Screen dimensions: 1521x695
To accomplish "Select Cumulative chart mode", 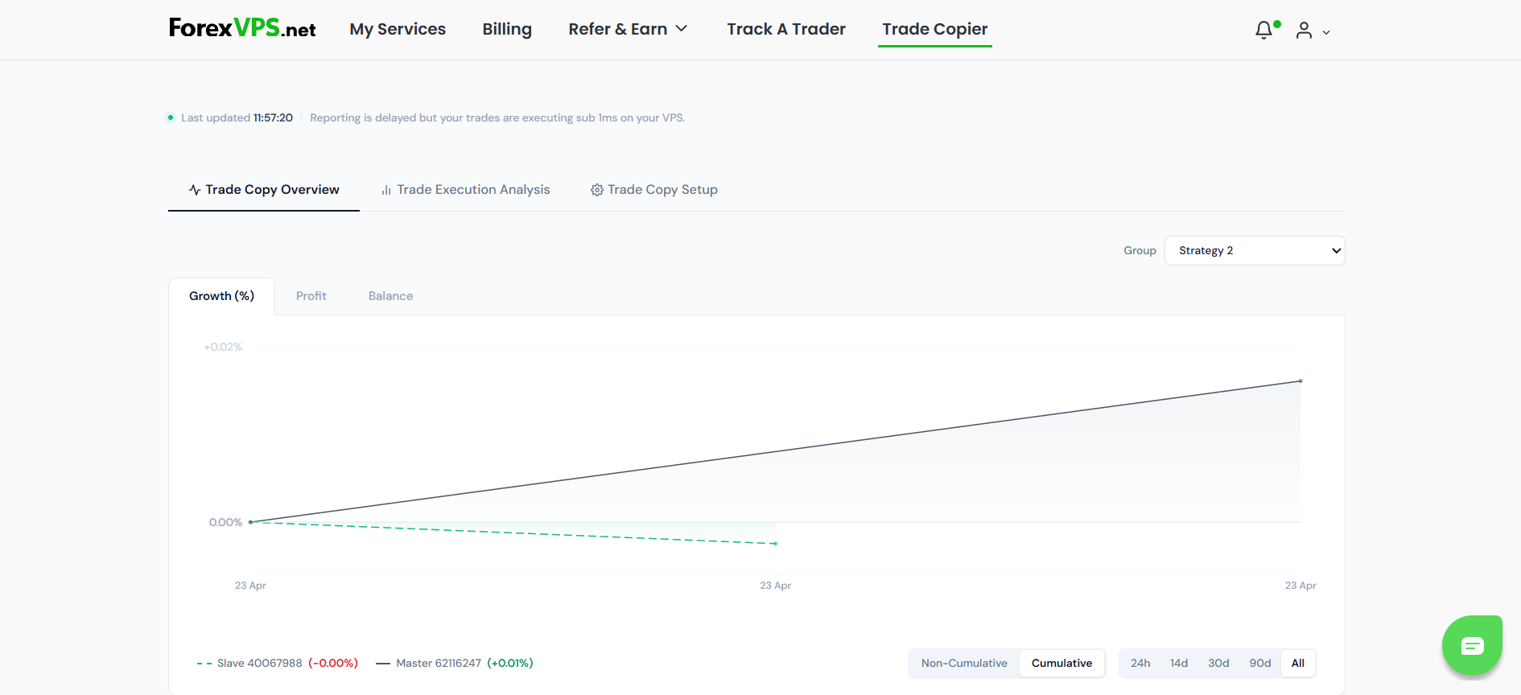I will (1062, 663).
